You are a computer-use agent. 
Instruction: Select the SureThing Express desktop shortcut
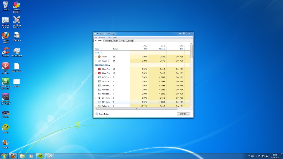17,22
